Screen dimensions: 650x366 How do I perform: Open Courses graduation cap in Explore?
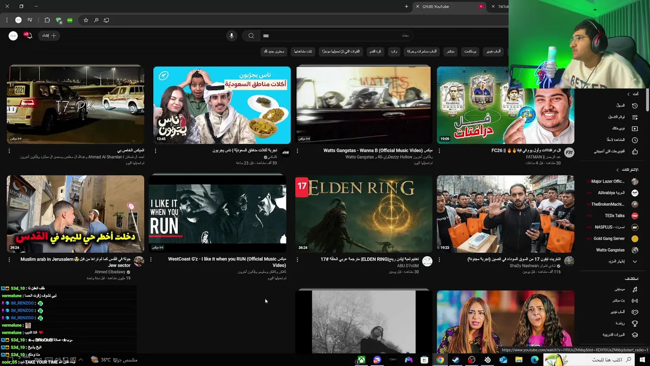[x=635, y=335]
